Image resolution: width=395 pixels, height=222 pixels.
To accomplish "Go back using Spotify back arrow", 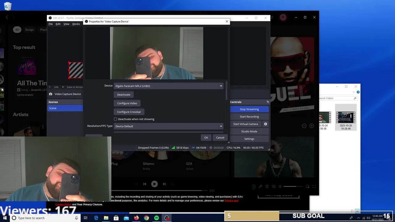I will pos(7,17).
